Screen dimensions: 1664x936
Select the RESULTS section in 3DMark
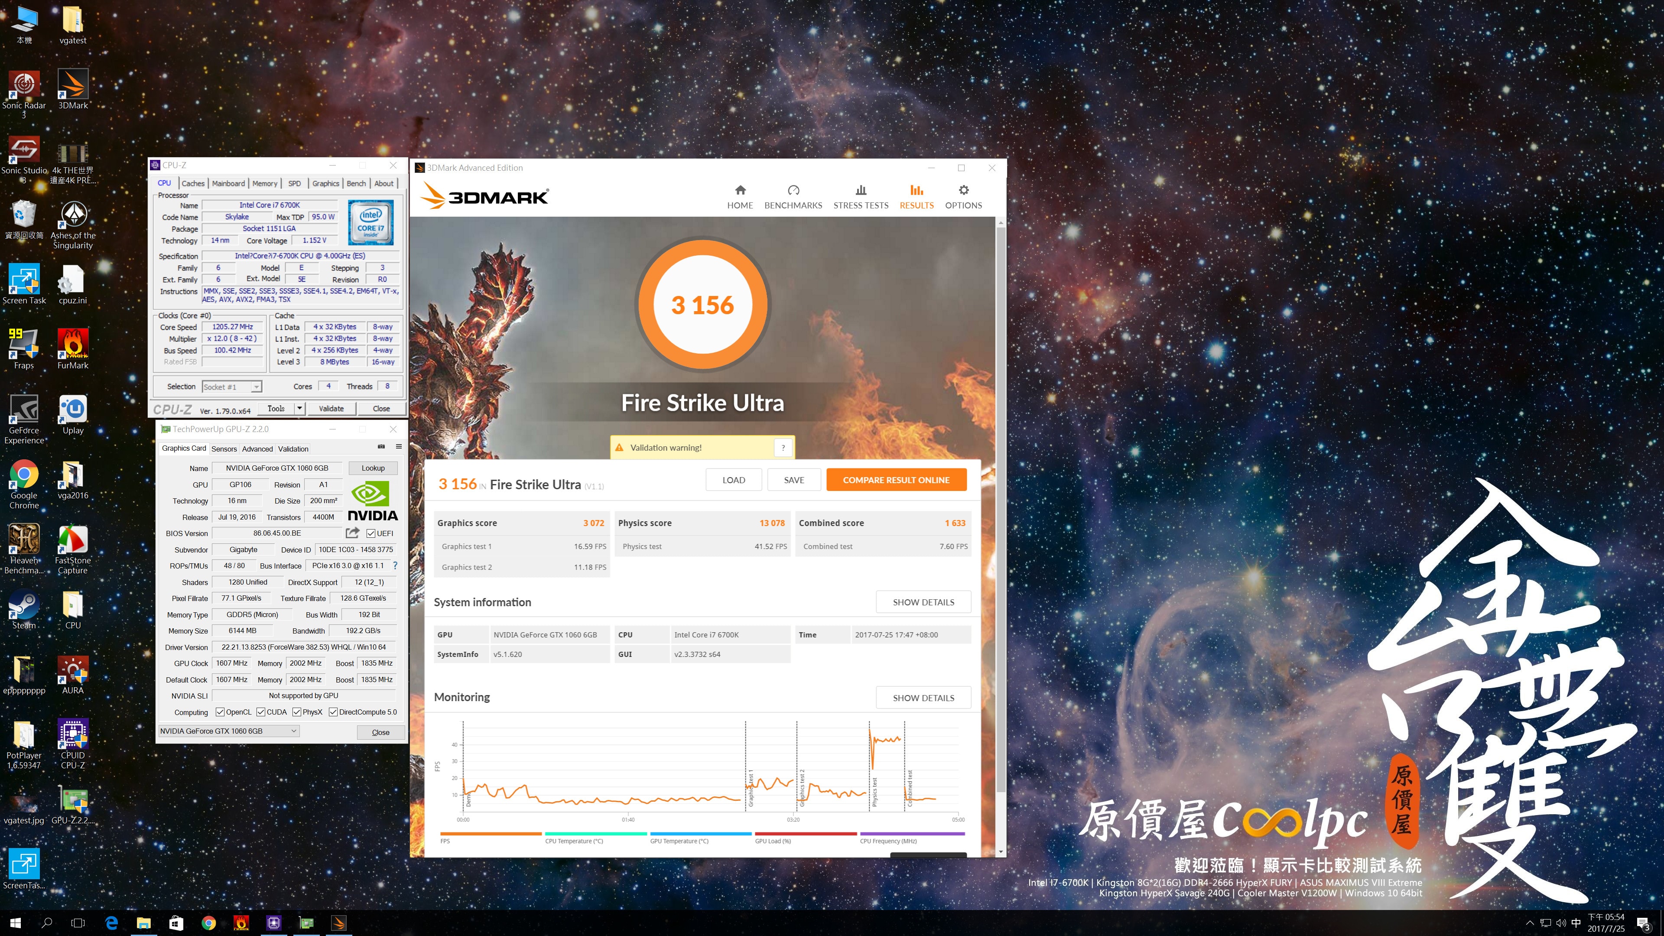916,197
